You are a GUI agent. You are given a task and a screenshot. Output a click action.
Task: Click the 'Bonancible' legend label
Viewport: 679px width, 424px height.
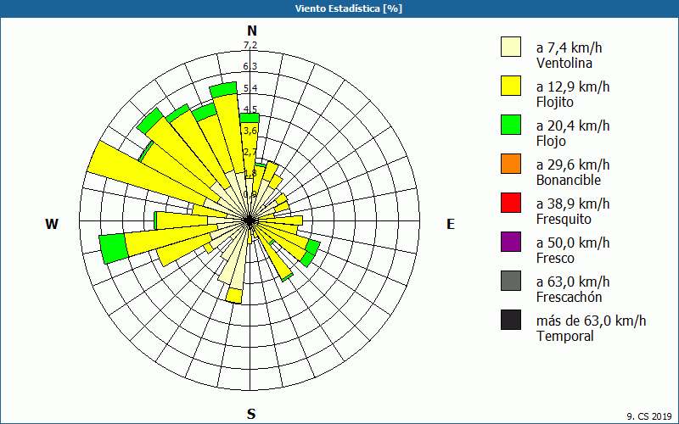click(x=569, y=180)
